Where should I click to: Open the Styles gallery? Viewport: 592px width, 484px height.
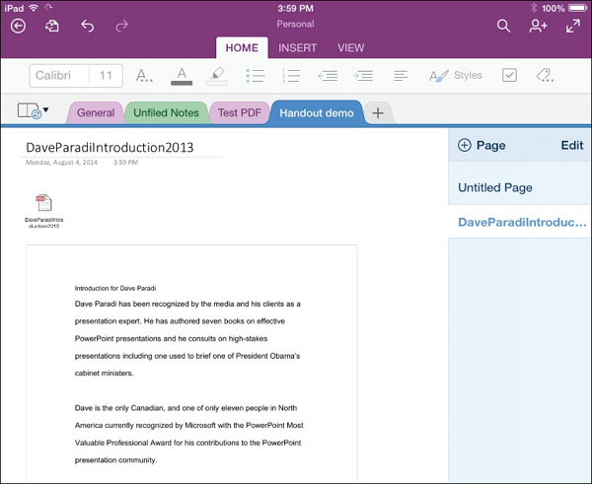[x=456, y=75]
